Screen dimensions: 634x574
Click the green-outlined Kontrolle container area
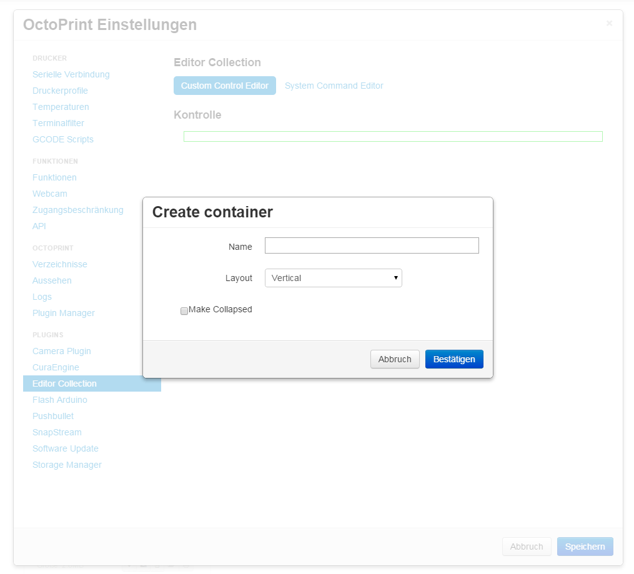[393, 137]
